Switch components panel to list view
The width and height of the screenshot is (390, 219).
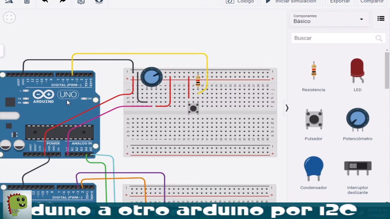381,19
